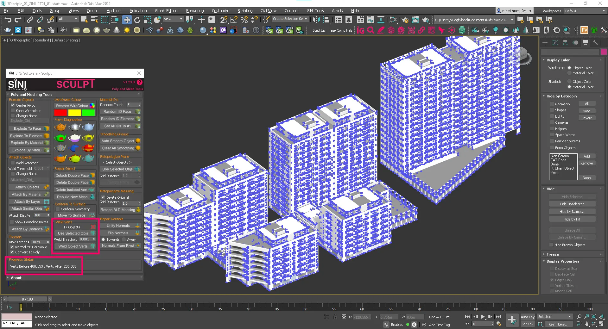The image size is (608, 329).
Task: Select Wireframe Material Color radio button
Action: click(569, 73)
